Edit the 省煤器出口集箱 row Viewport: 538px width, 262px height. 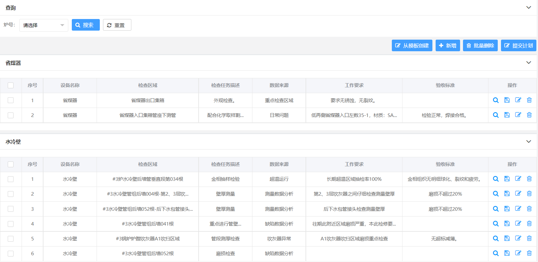518,100
